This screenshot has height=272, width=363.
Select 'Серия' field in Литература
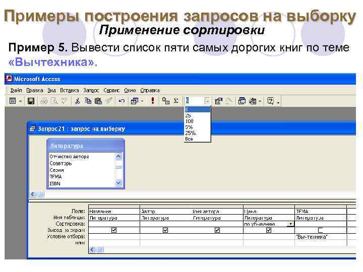pyautogui.click(x=56, y=170)
